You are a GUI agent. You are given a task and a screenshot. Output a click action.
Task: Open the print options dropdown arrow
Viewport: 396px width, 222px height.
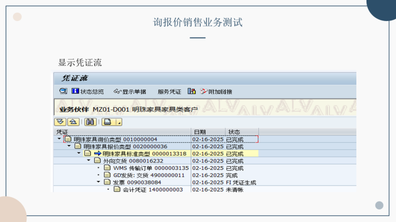coord(119,122)
